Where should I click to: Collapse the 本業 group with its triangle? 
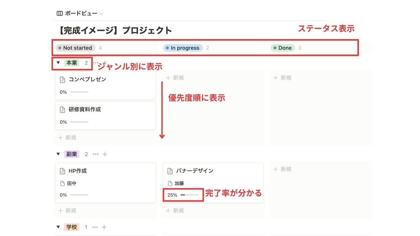(57, 63)
